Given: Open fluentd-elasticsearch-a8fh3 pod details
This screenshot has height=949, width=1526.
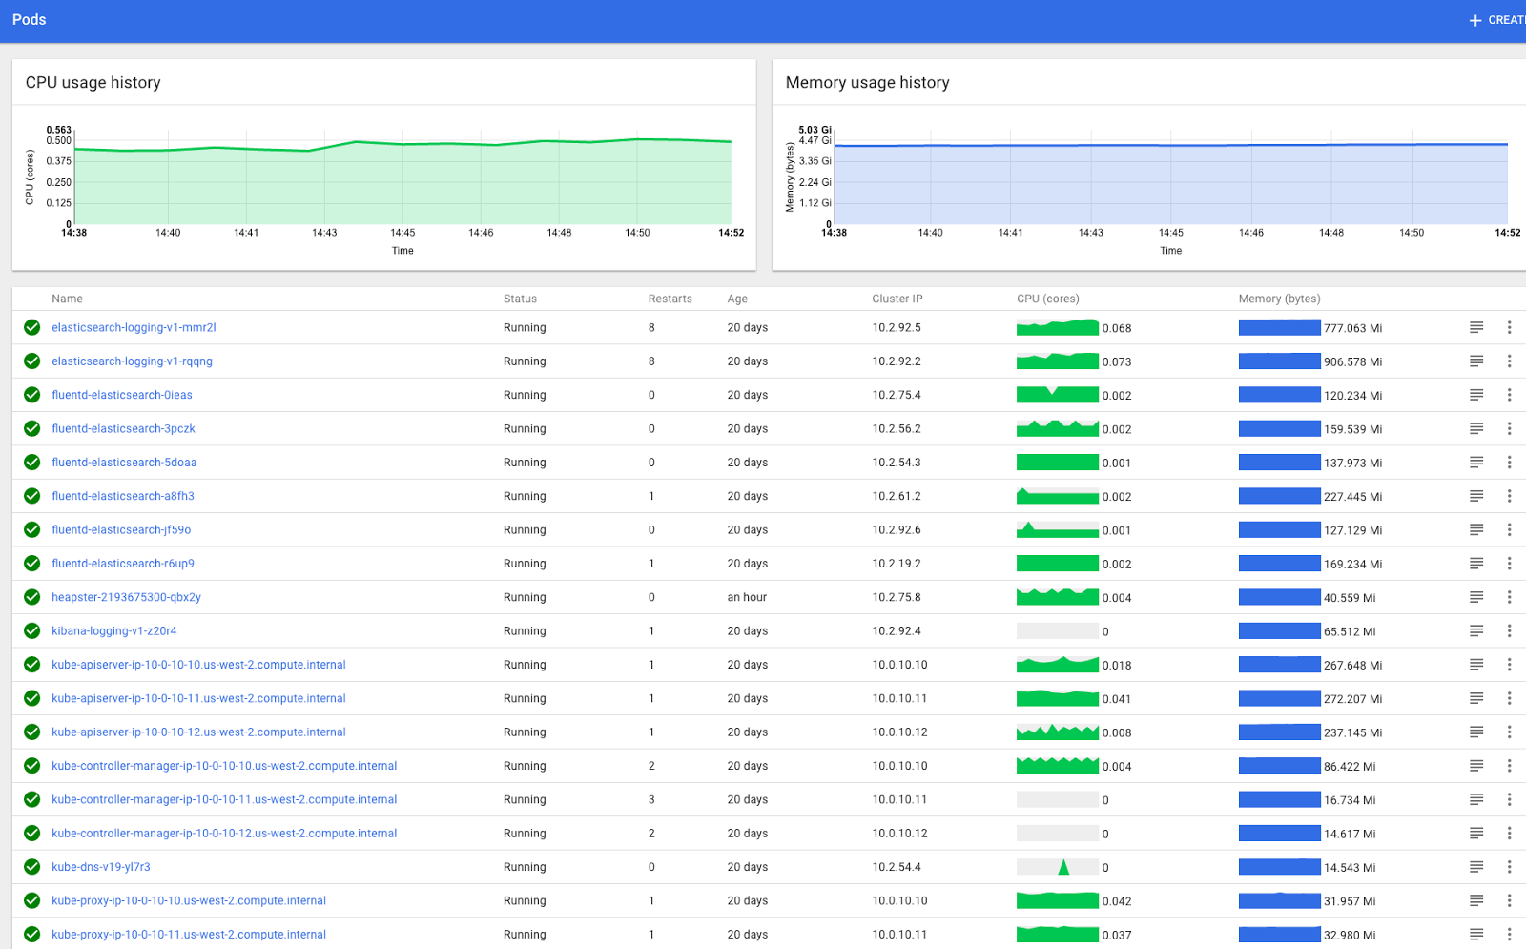Looking at the screenshot, I should pos(122,496).
